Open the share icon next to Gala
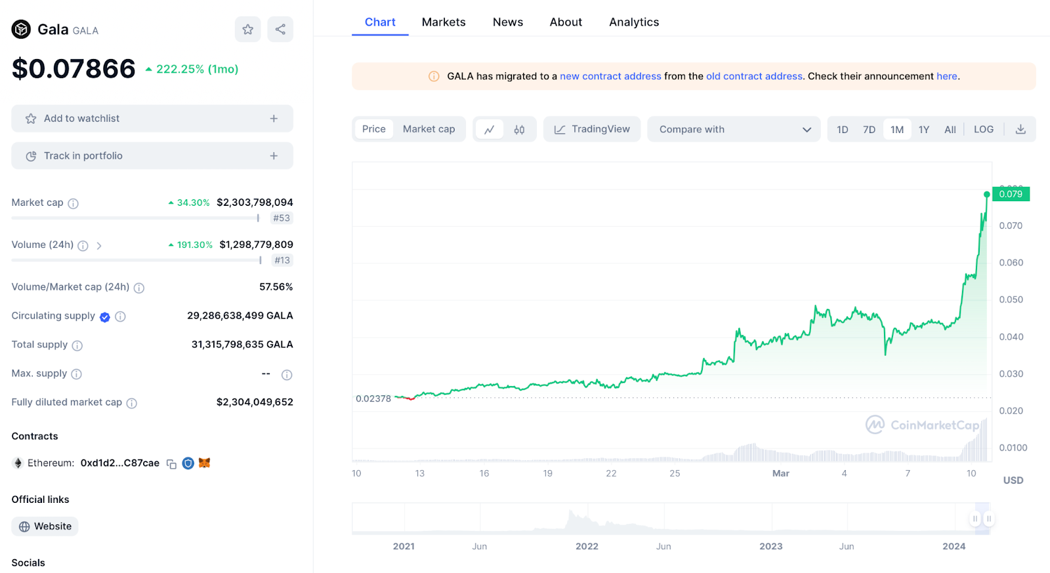The width and height of the screenshot is (1050, 573). click(280, 29)
